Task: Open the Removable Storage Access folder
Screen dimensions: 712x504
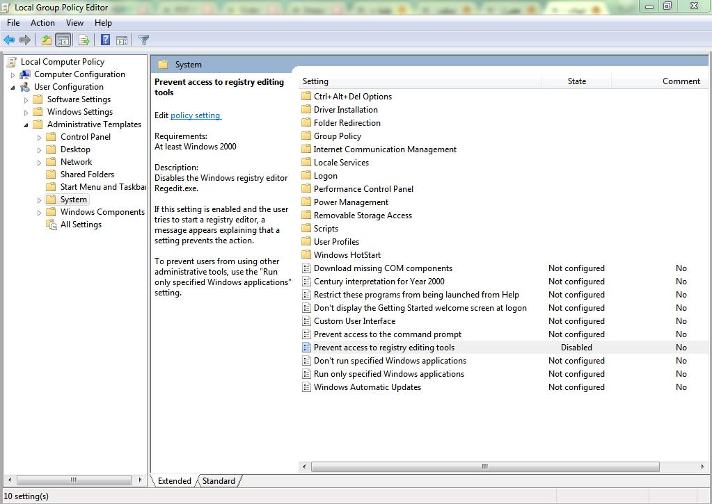Action: tap(362, 216)
